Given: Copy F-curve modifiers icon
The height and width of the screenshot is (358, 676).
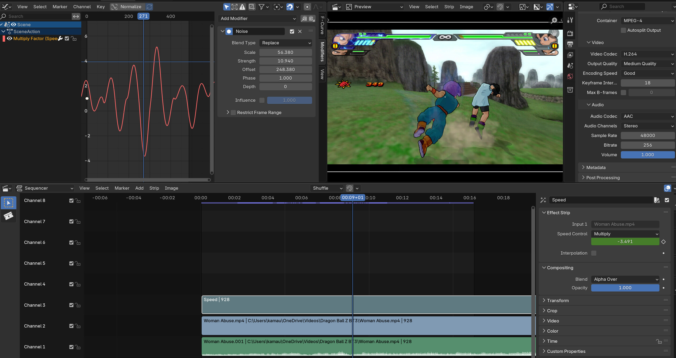Looking at the screenshot, I should pyautogui.click(x=304, y=18).
